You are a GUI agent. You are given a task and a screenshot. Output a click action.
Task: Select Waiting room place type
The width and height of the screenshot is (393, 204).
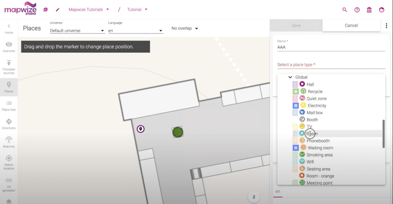(x=320, y=148)
